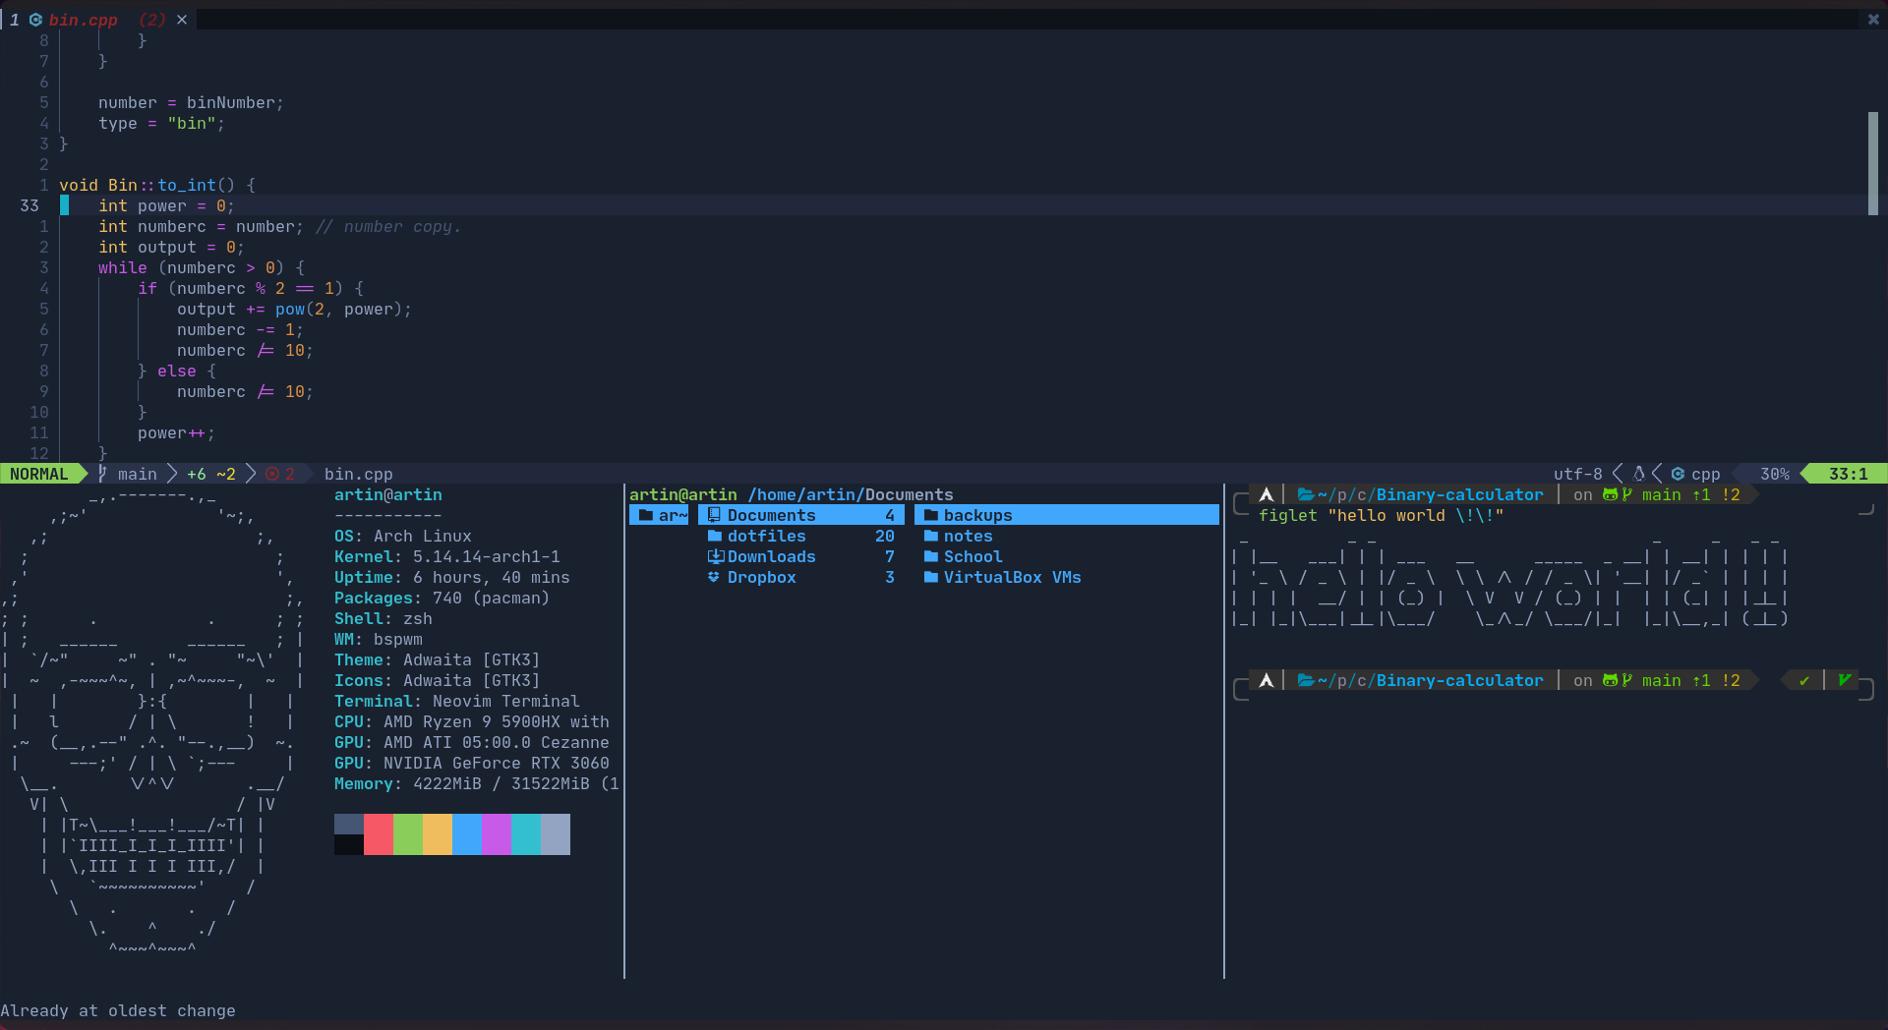The width and height of the screenshot is (1888, 1030).
Task: Click the folder icon beside VirtualBox VMs
Action: coord(930,577)
